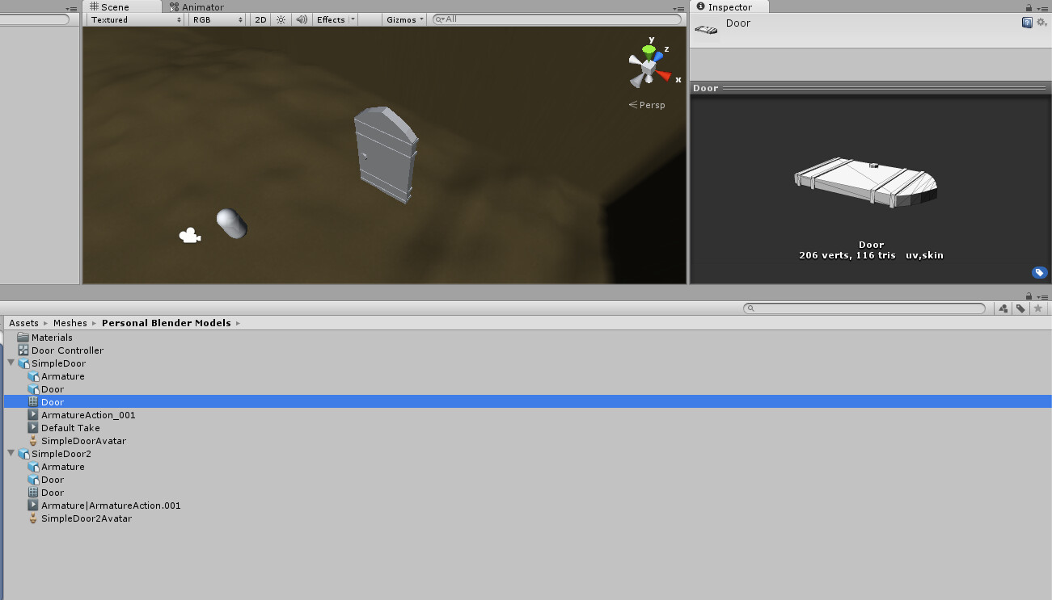Open the Meshes folder via the breadcrumb
The width and height of the screenshot is (1052, 600).
coord(70,322)
